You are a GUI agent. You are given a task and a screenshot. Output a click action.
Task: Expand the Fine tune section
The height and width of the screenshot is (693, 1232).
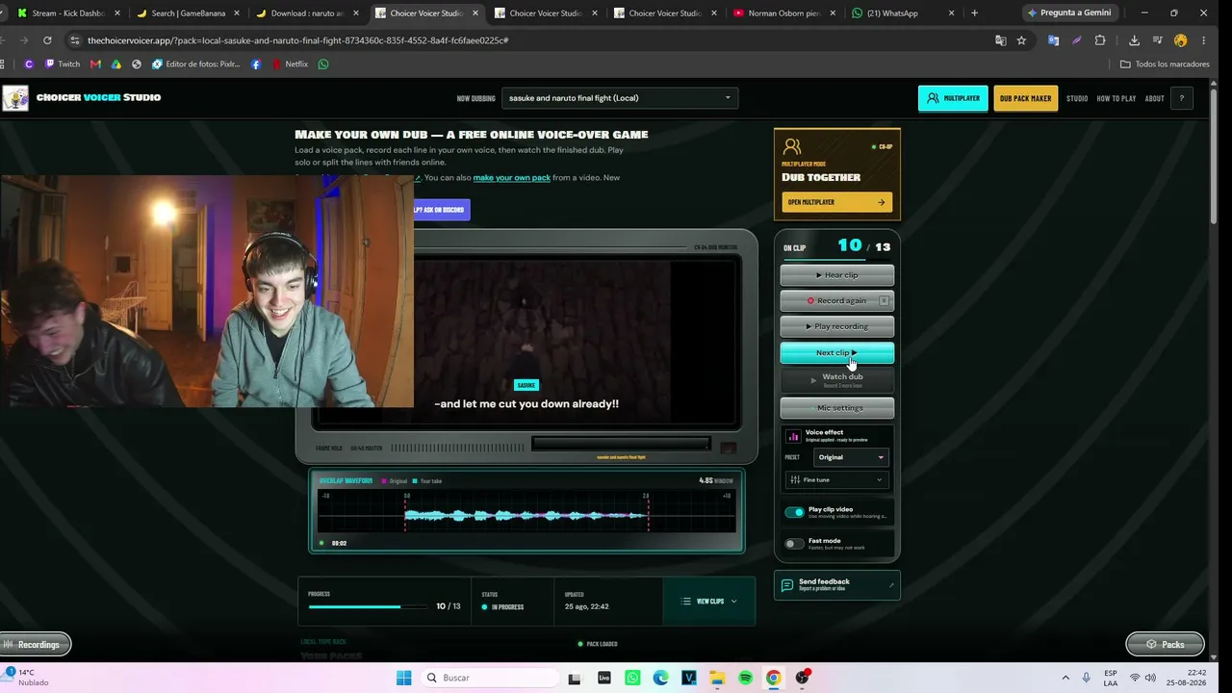pyautogui.click(x=837, y=479)
